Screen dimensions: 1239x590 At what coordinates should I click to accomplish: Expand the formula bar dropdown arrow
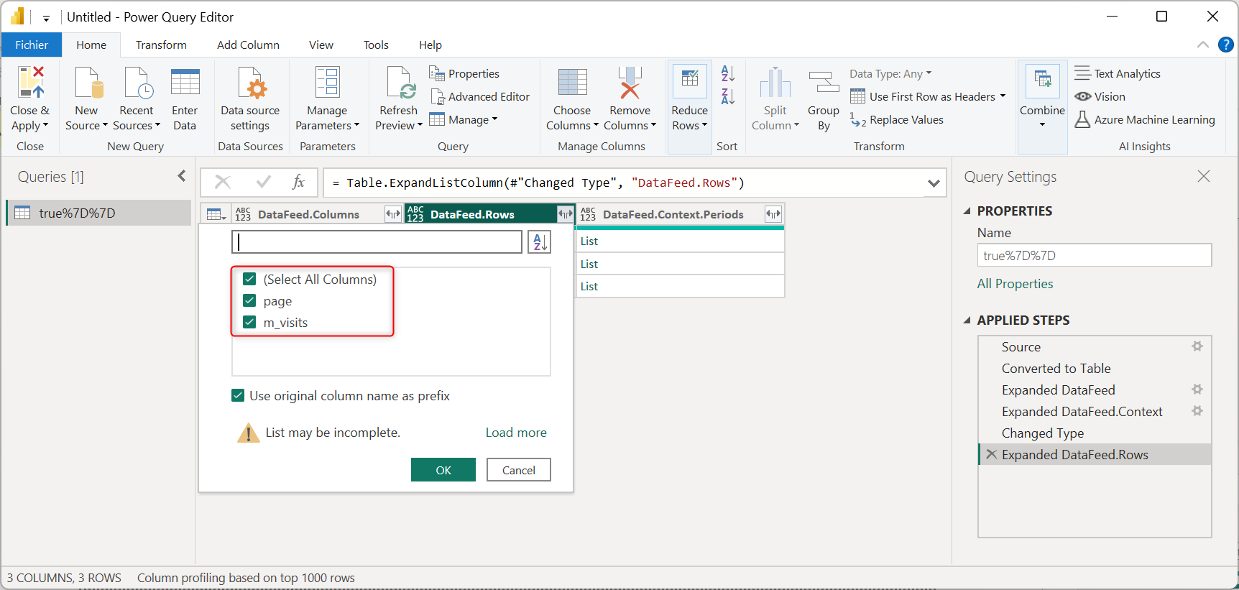click(x=933, y=183)
